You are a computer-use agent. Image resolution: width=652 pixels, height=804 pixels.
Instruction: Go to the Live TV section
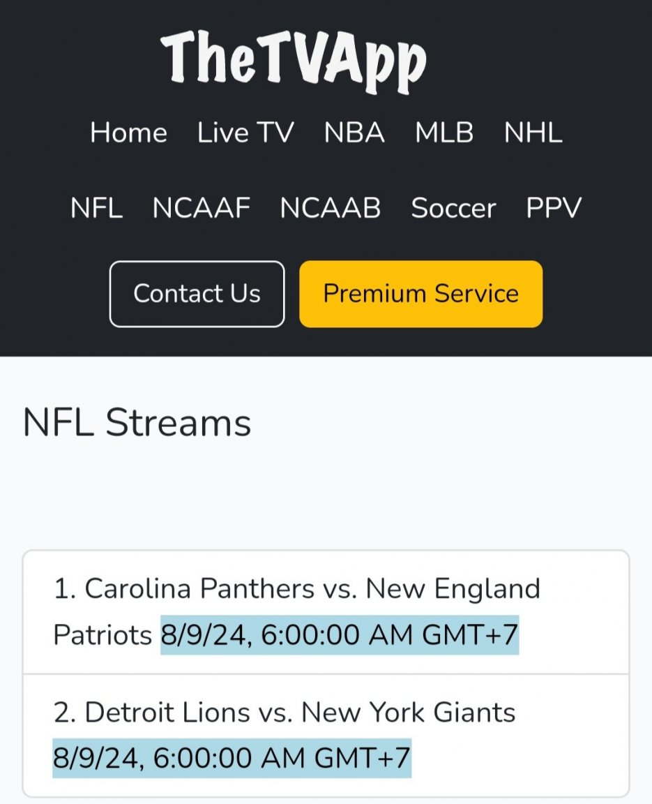245,133
